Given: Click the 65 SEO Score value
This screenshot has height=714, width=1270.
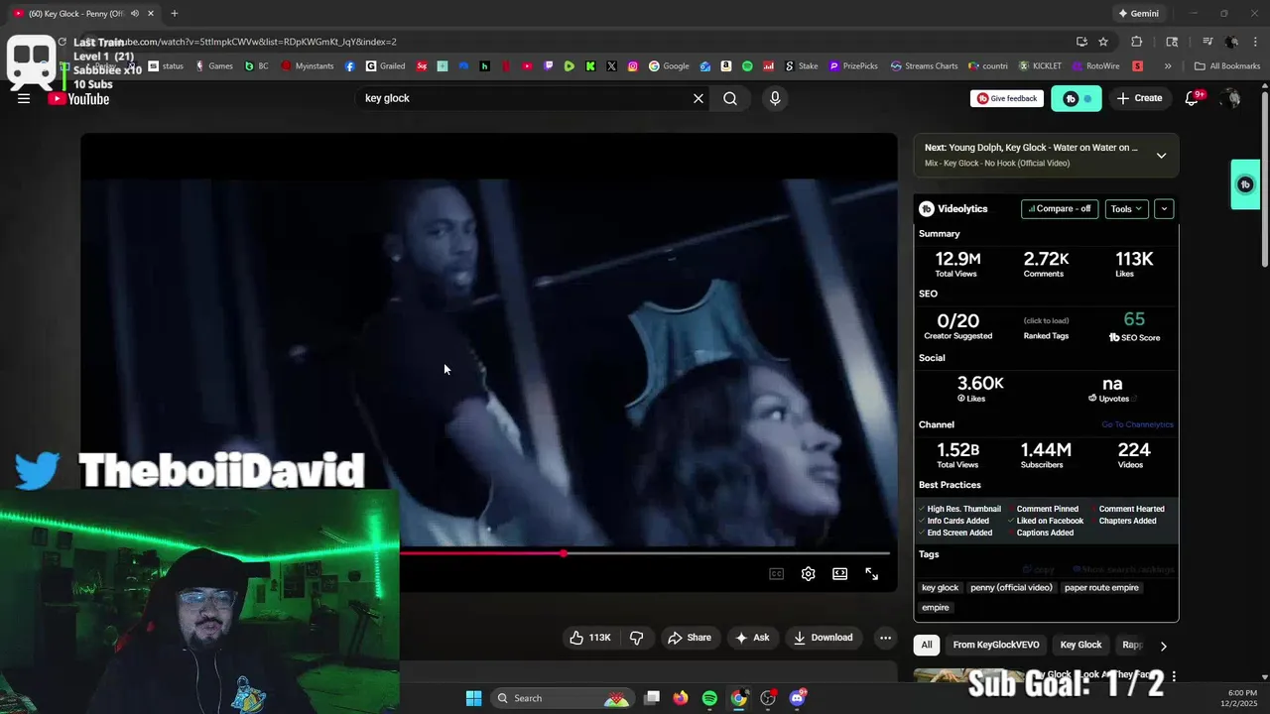Looking at the screenshot, I should pyautogui.click(x=1134, y=319).
